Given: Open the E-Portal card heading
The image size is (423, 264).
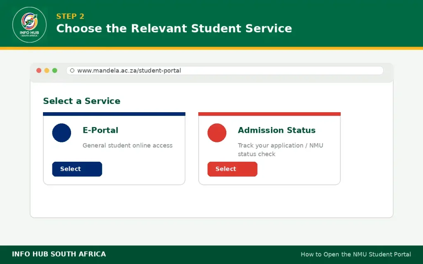Looking at the screenshot, I should [x=100, y=130].
